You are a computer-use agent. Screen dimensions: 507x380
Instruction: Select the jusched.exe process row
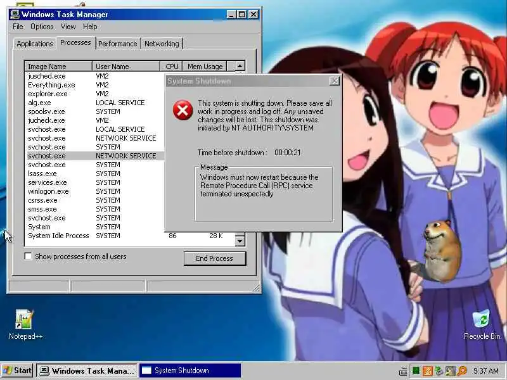point(96,76)
